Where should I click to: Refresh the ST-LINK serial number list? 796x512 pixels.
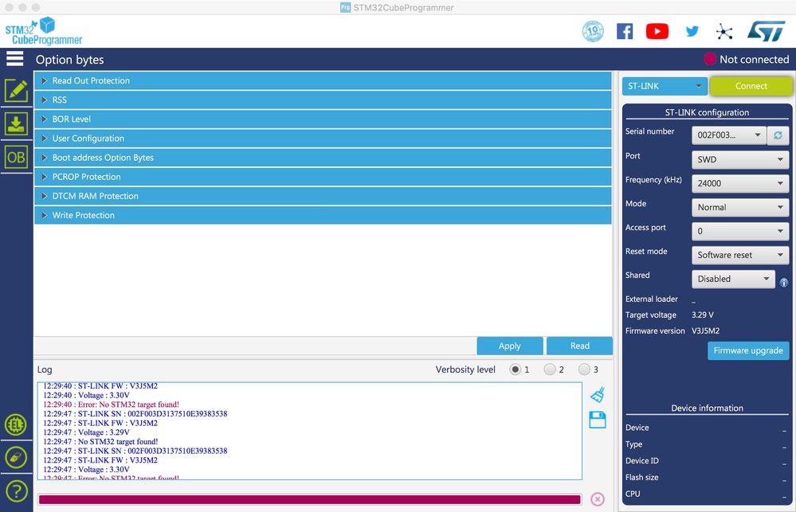778,135
